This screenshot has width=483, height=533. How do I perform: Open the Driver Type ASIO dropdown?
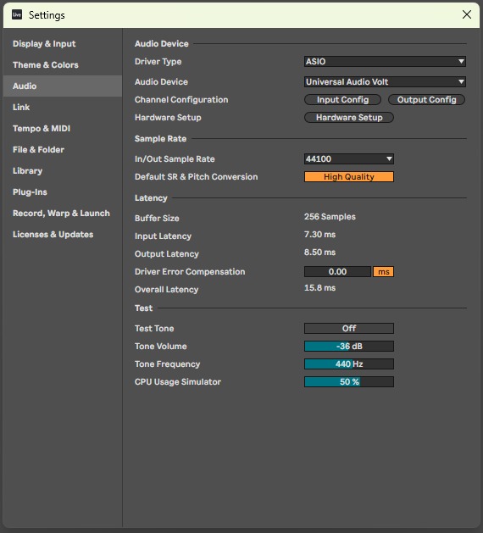[x=385, y=62]
